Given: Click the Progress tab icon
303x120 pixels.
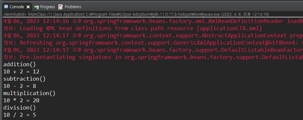Looking at the screenshot, I should pos(36,7).
